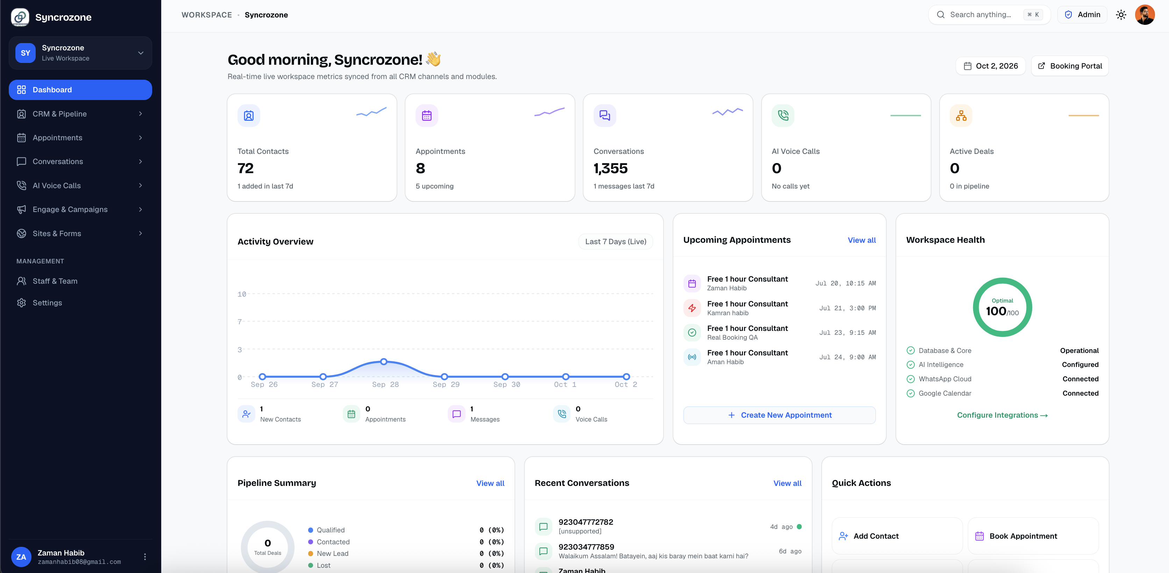Toggle the light/dark theme sun icon
Viewport: 1169px width, 573px height.
[x=1121, y=15]
